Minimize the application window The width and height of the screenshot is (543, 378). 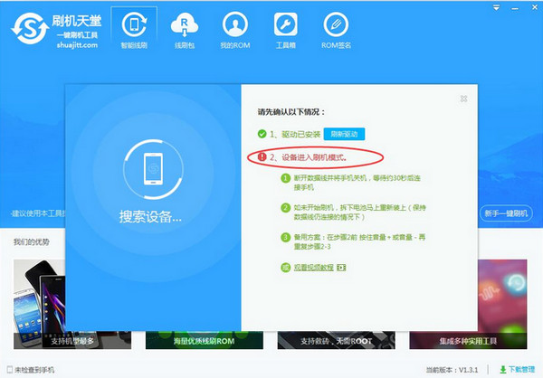click(x=515, y=8)
